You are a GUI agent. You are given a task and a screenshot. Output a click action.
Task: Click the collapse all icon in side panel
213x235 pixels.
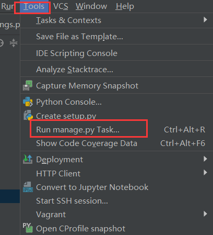point(14,43)
